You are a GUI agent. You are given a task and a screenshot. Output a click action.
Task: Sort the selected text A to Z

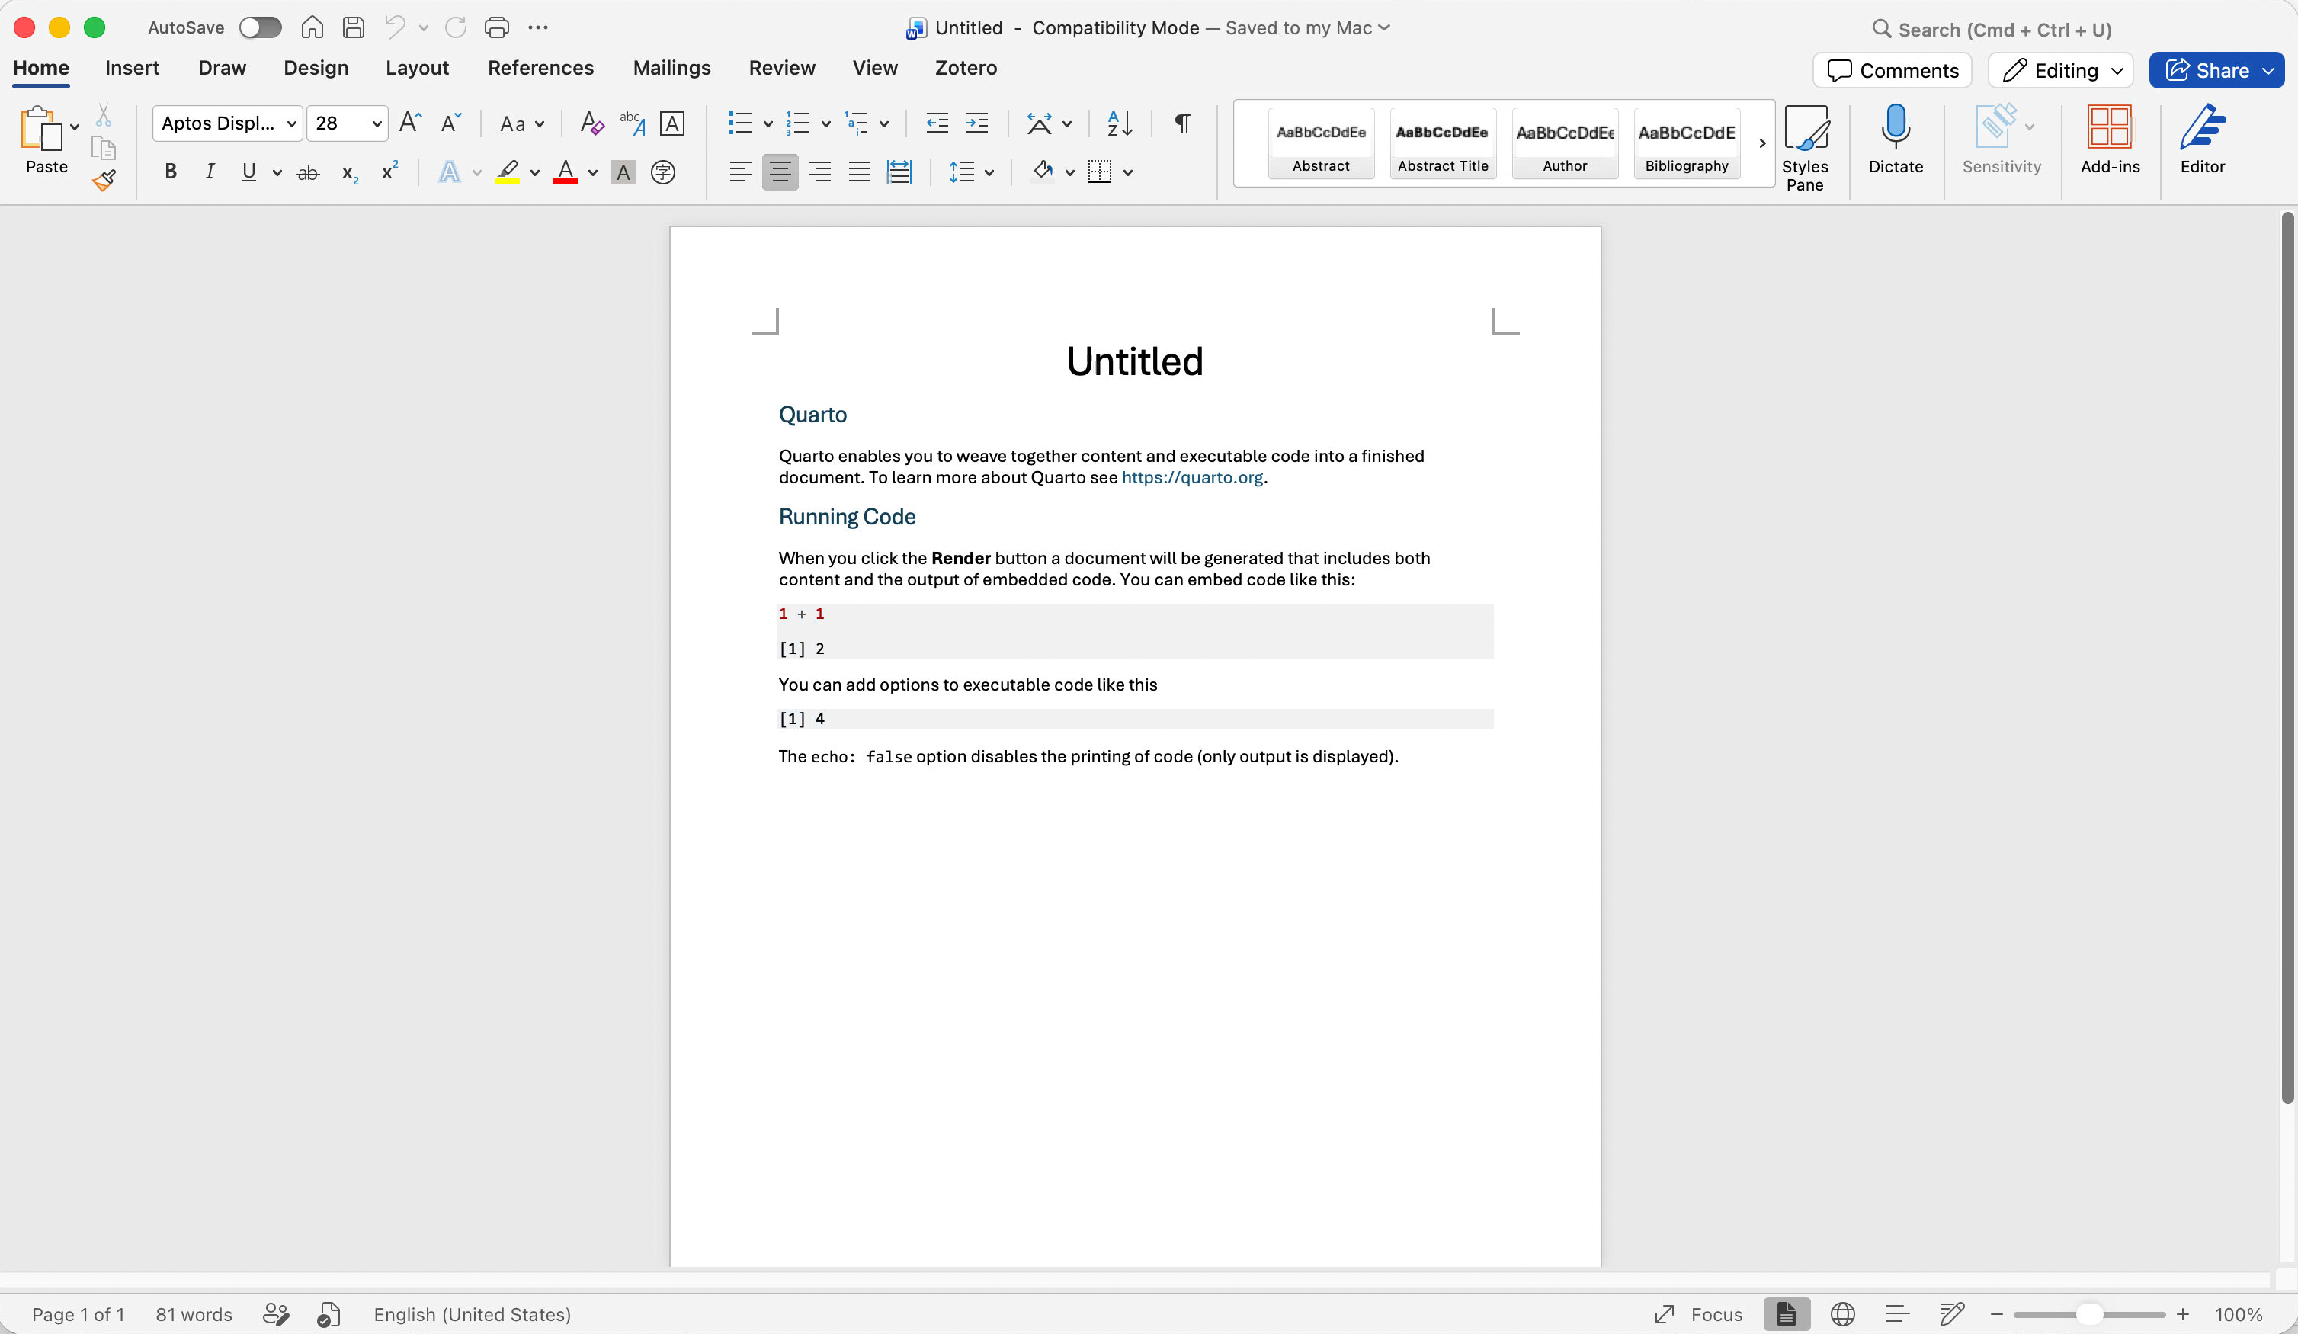[1119, 123]
